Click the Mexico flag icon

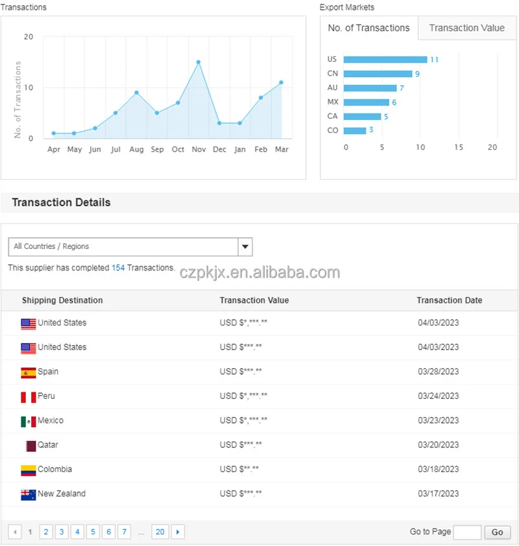pos(28,421)
